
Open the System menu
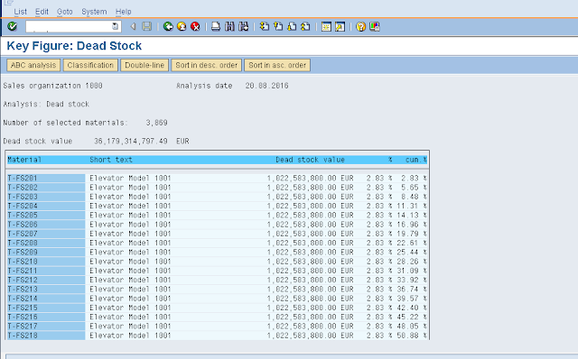[x=94, y=12]
